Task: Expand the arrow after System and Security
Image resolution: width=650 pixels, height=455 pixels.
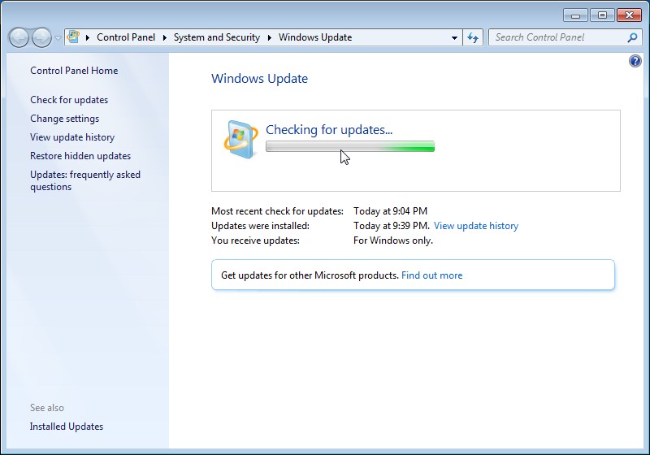Action: (x=270, y=37)
